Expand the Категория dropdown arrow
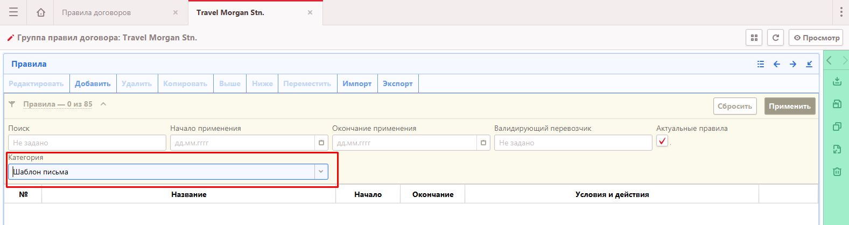The image size is (849, 225). (321, 172)
